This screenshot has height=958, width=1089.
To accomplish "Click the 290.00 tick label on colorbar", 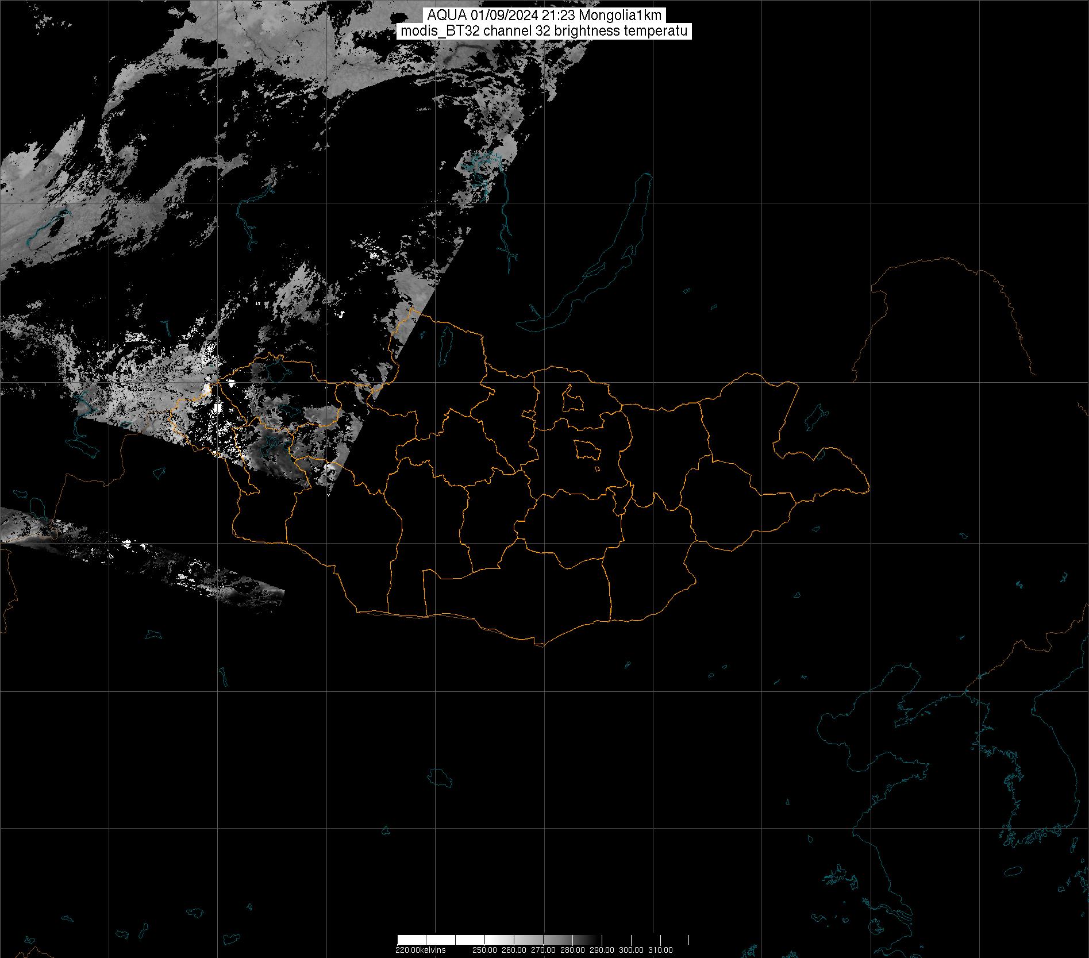I will point(602,950).
